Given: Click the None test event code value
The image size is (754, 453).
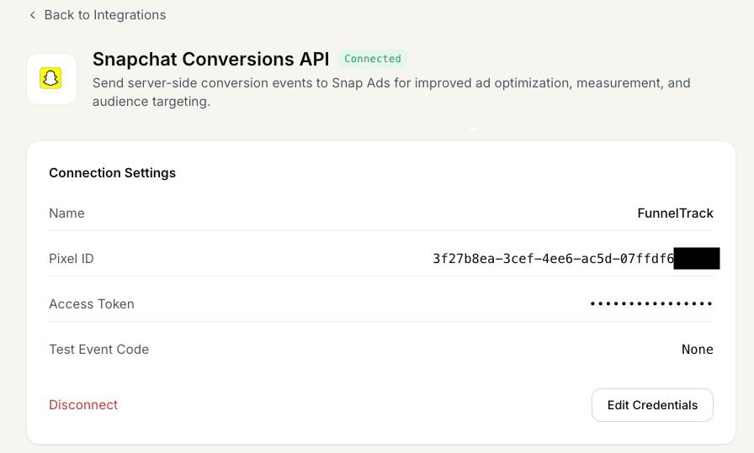Looking at the screenshot, I should pyautogui.click(x=698, y=350).
